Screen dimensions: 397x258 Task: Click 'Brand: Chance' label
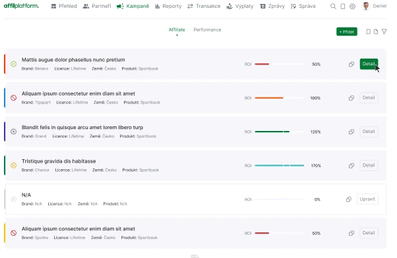click(x=35, y=170)
